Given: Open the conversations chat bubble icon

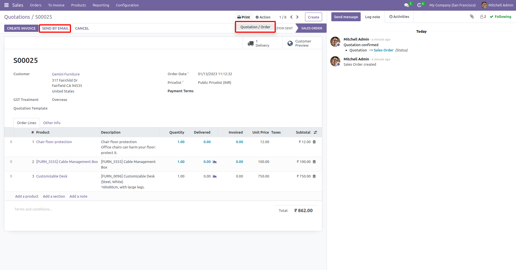Looking at the screenshot, I should [406, 5].
